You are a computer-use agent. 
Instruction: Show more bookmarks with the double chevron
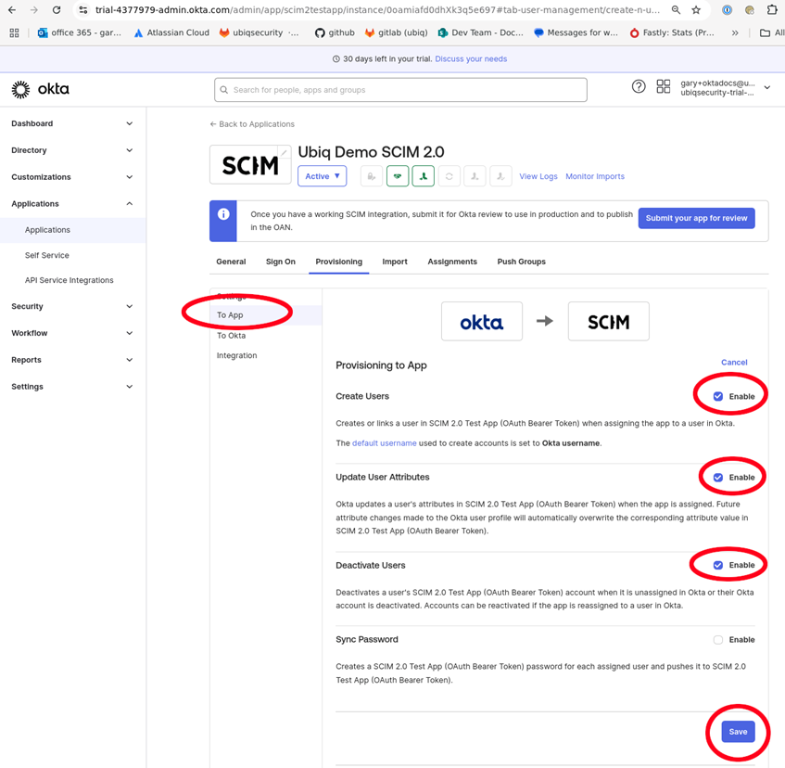click(734, 33)
